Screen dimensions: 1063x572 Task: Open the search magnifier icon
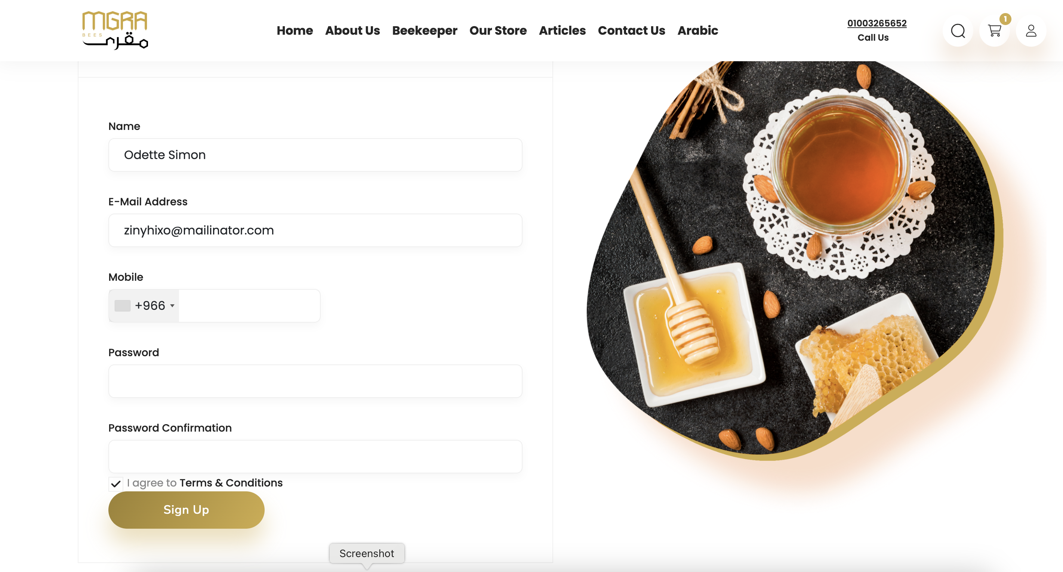[958, 31]
